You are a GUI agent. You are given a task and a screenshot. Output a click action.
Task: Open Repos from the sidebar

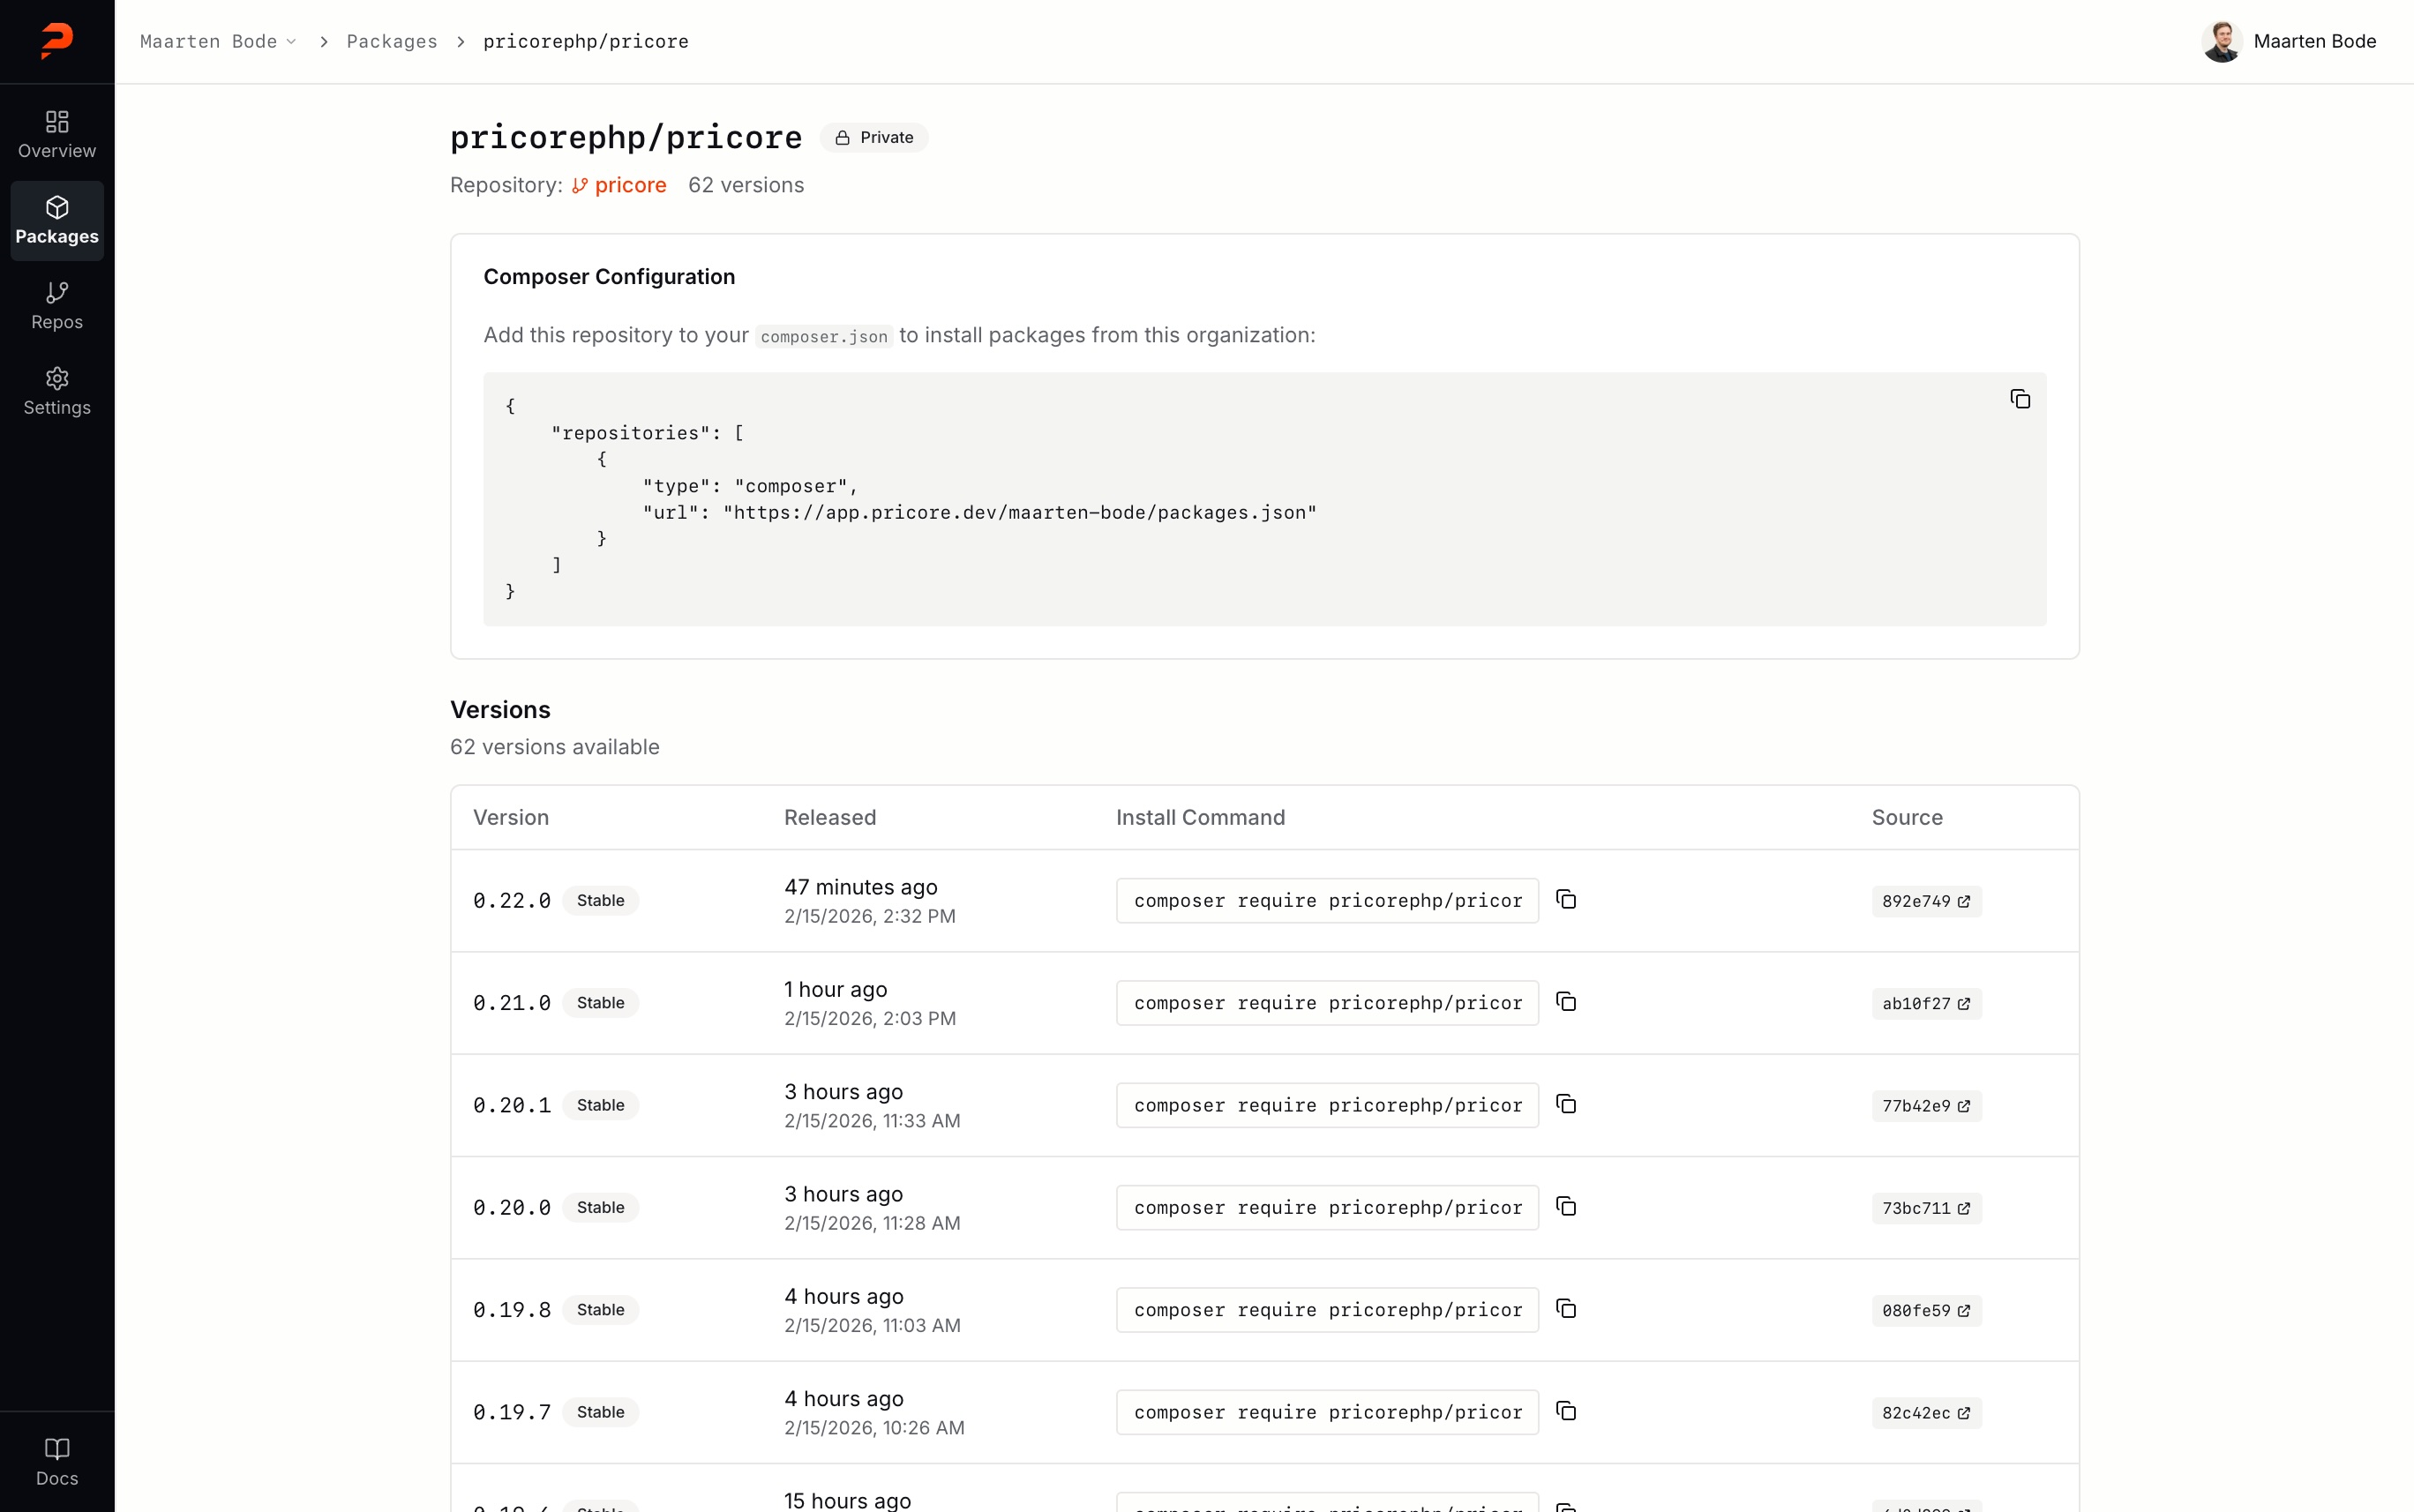coord(56,304)
